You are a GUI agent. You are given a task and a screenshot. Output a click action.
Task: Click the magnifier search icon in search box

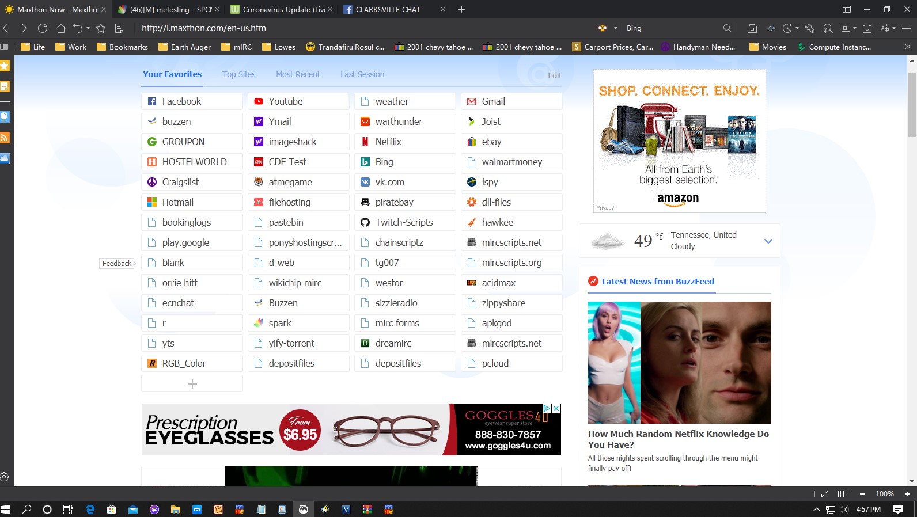coord(727,28)
